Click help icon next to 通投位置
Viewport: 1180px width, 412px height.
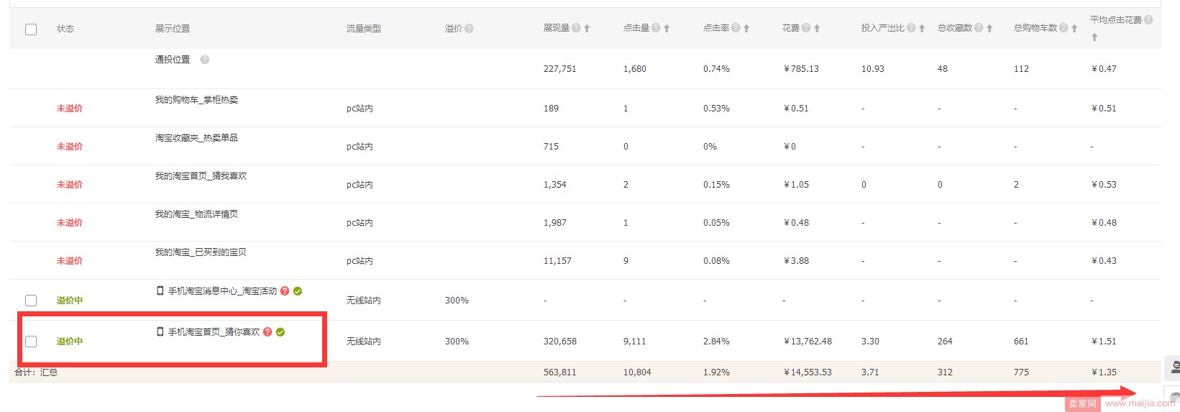205,60
